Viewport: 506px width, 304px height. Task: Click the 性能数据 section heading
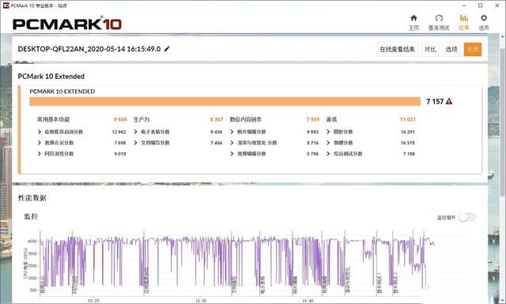[32, 198]
